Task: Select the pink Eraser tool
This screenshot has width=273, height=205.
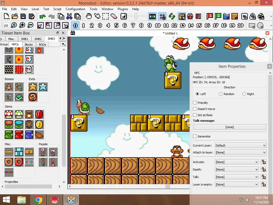Action: tap(114, 16)
